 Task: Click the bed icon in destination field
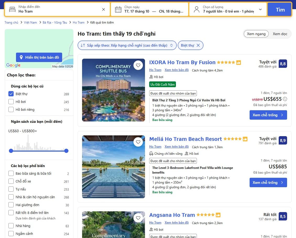click(x=12, y=9)
